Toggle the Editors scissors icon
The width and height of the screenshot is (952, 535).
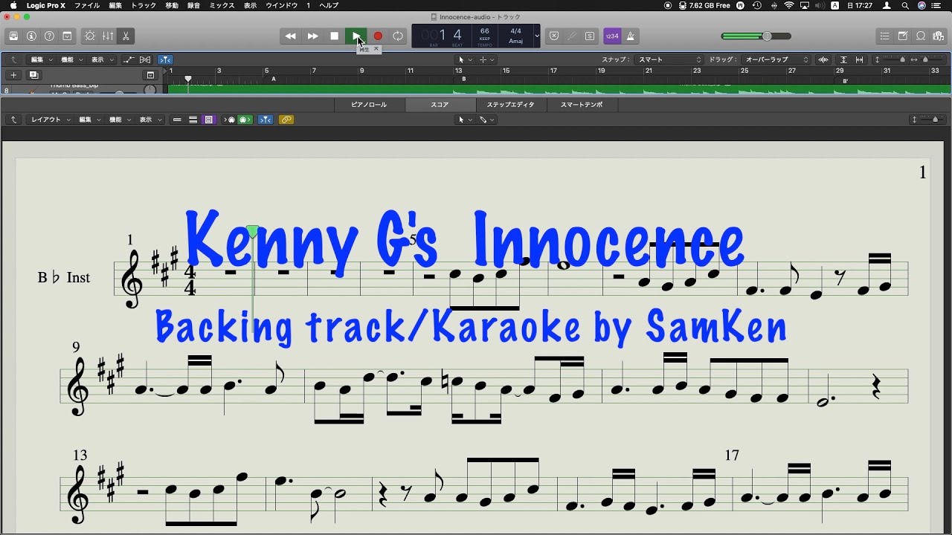click(x=125, y=36)
